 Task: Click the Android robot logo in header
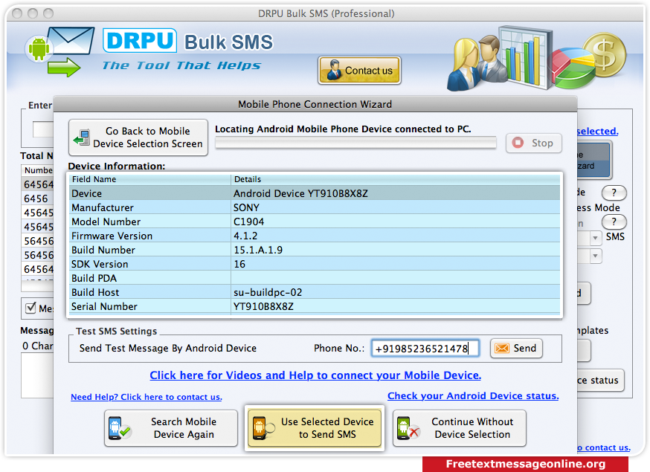coord(39,48)
